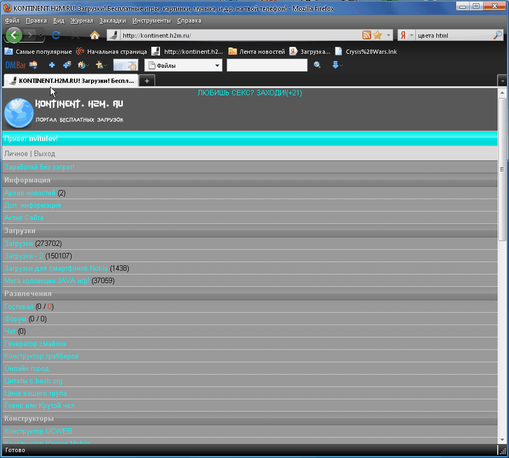Screen dimensions: 509x458
Task: Click the Forward navigation arrow
Action: point(30,35)
